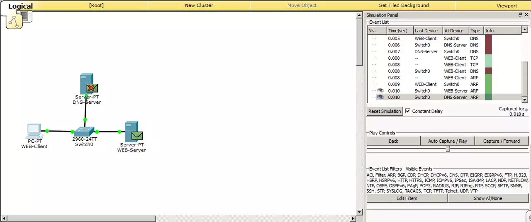Click the workspace horizontal scroll right arrow
Image resolution: width=531 pixels, height=222 pixels.
click(x=353, y=218)
